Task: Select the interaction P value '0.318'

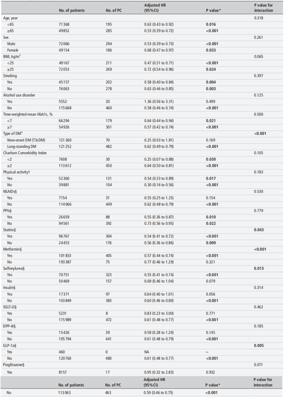Action: pos(259,18)
